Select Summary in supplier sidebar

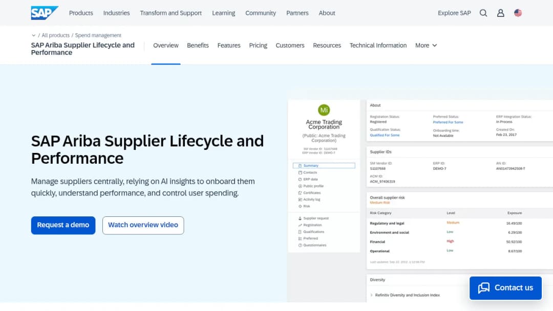[x=324, y=166]
